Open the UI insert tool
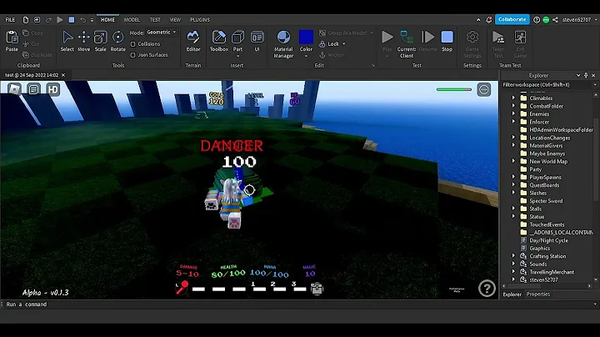Screen dimensions: 600x337 point(257,41)
